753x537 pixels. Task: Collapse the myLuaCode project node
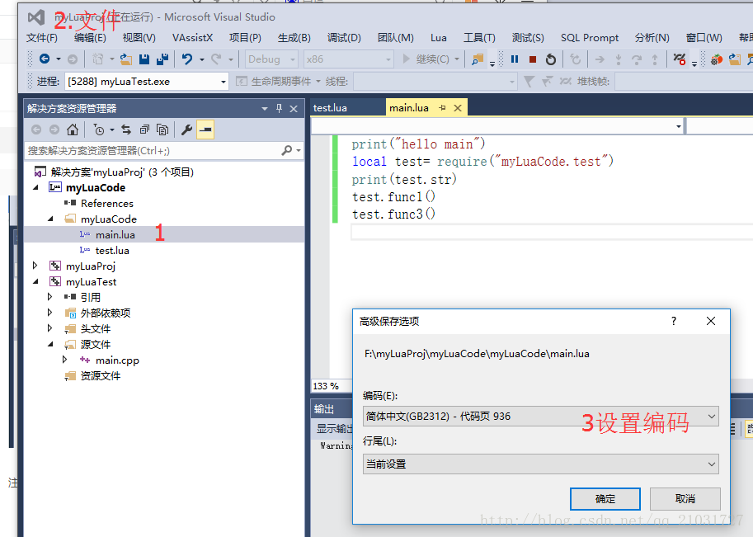click(35, 188)
